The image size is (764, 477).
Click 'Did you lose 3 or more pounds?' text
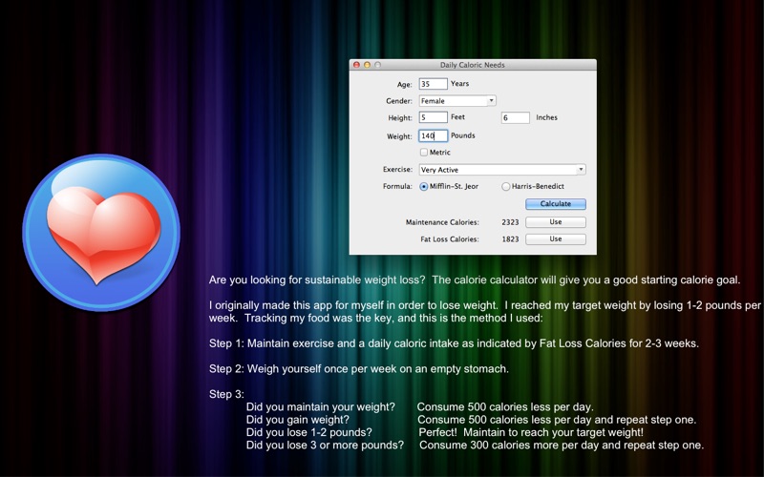pyautogui.click(x=325, y=445)
